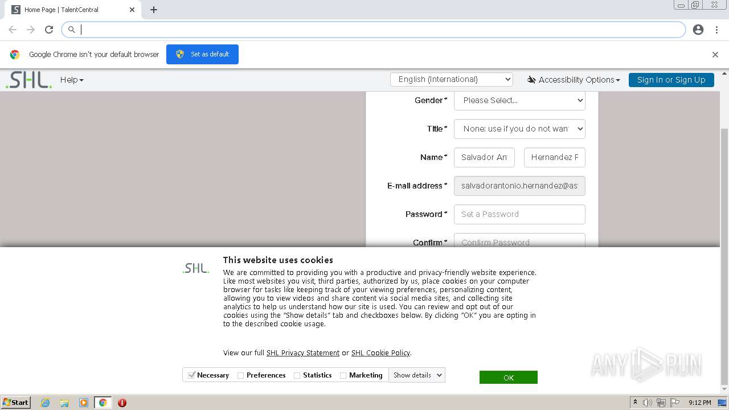Viewport: 729px width, 410px height.
Task: Click the Confirm Password field
Action: point(519,241)
